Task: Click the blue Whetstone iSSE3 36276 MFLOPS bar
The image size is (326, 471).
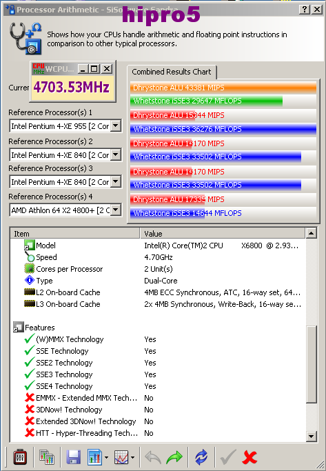Action: pyautogui.click(x=223, y=129)
